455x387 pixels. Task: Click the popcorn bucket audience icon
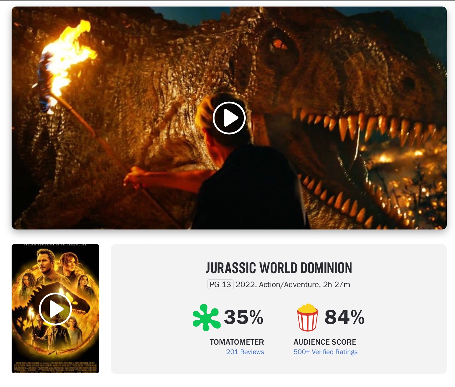[x=308, y=317]
